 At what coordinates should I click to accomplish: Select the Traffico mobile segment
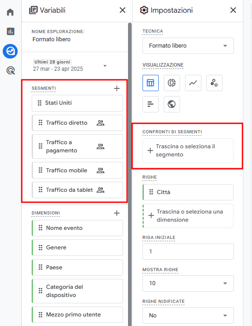point(77,170)
